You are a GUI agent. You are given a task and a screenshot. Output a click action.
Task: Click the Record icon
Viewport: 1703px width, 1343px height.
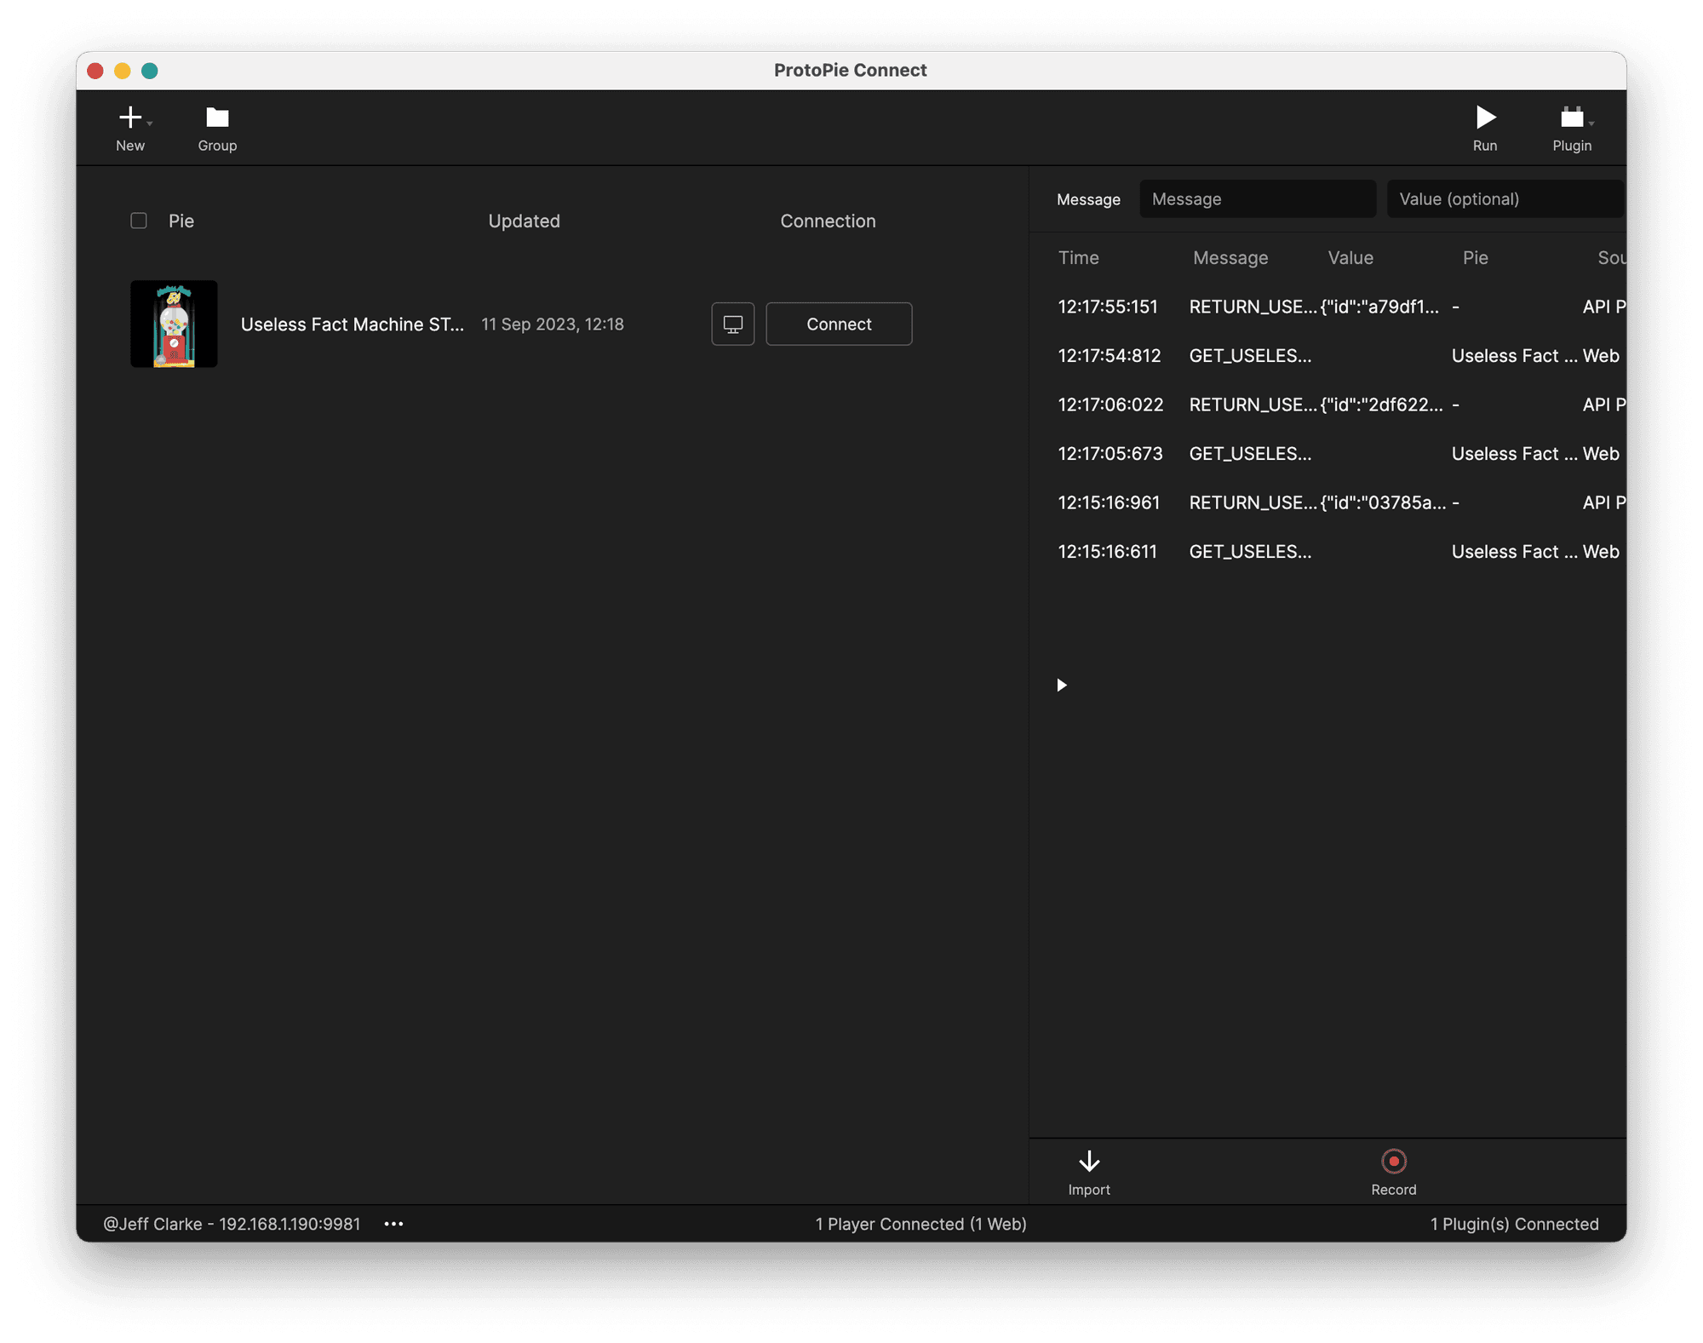[1393, 1161]
